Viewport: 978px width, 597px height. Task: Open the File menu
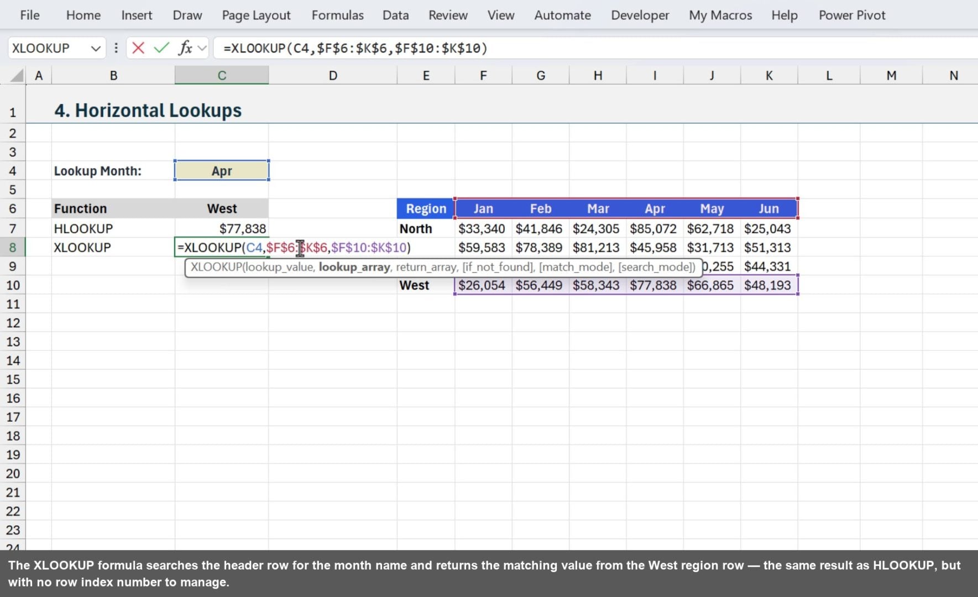click(x=29, y=15)
